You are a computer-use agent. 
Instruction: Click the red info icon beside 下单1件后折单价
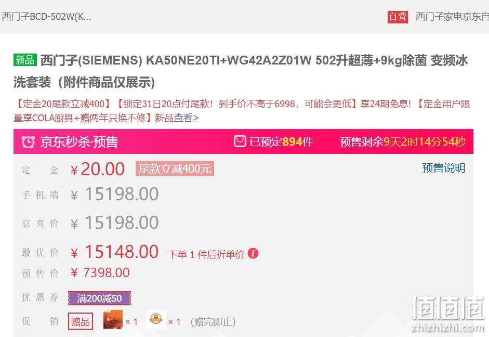(x=253, y=253)
